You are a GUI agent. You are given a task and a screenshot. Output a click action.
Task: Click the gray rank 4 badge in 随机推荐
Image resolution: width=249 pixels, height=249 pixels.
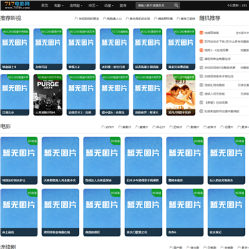[x=201, y=59]
